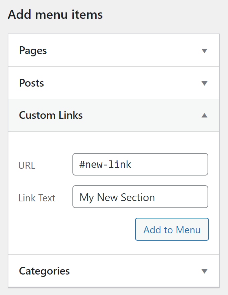Click the Custom Links accordion title
This screenshot has width=228, height=295.
click(51, 115)
